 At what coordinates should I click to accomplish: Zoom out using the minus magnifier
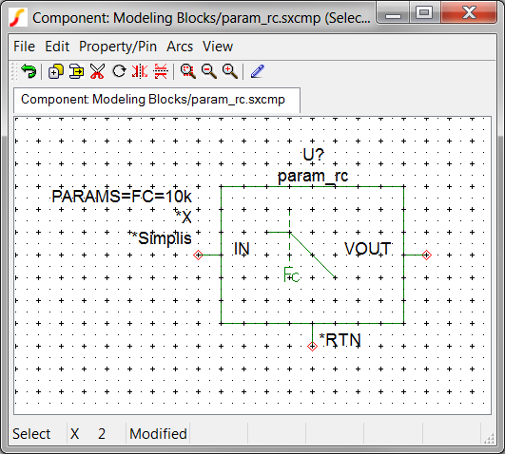[209, 71]
